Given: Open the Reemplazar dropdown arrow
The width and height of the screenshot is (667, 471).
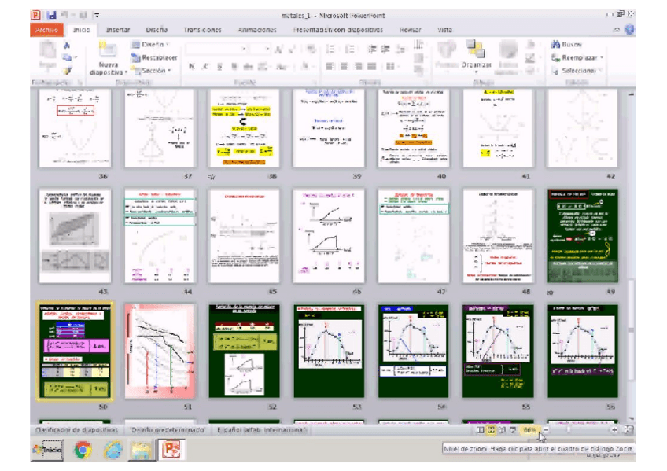Looking at the screenshot, I should click(602, 57).
